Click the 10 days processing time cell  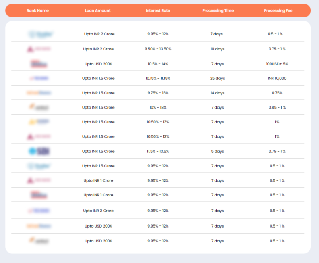pyautogui.click(x=217, y=49)
